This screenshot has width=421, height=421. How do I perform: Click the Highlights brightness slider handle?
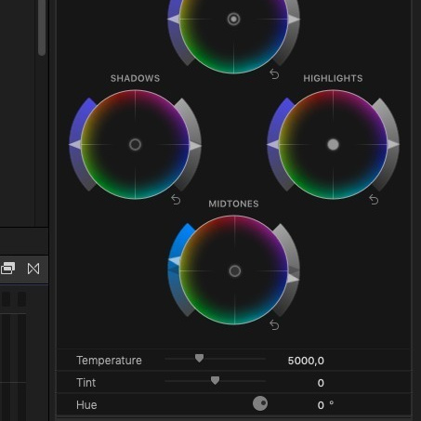tap(393, 144)
